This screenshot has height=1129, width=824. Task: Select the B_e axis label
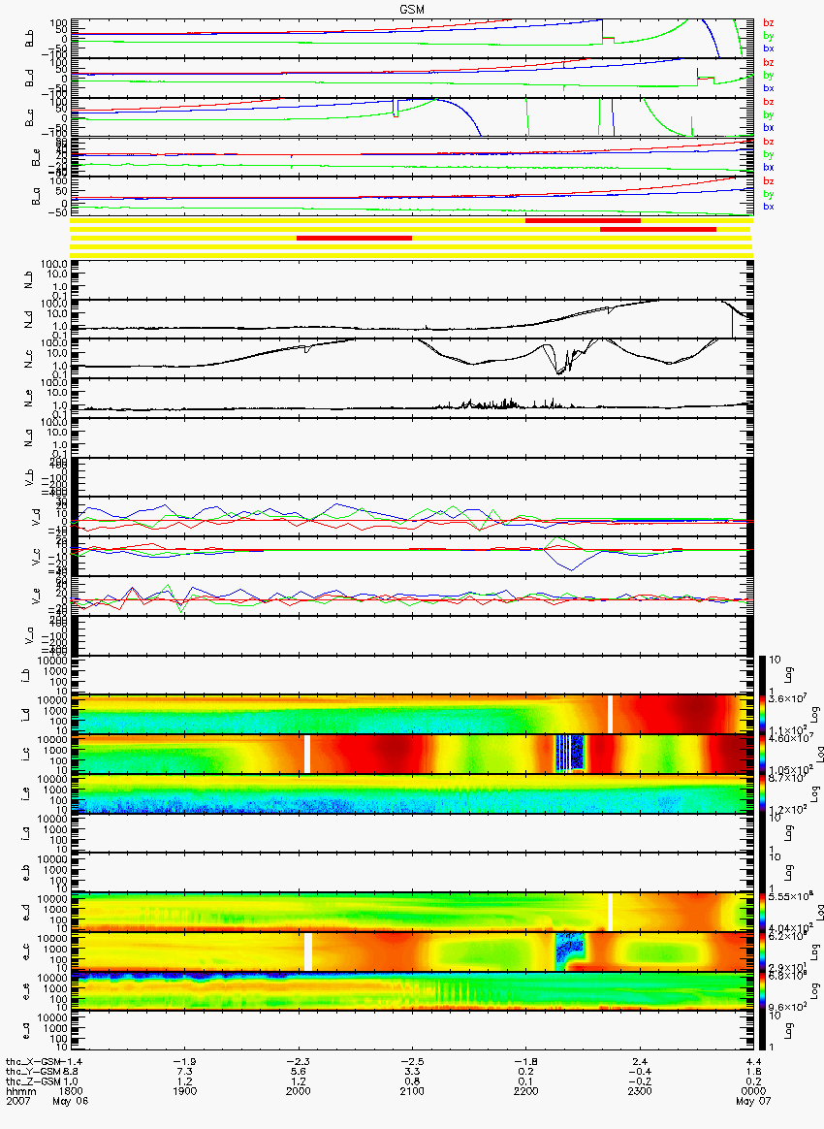pos(37,157)
